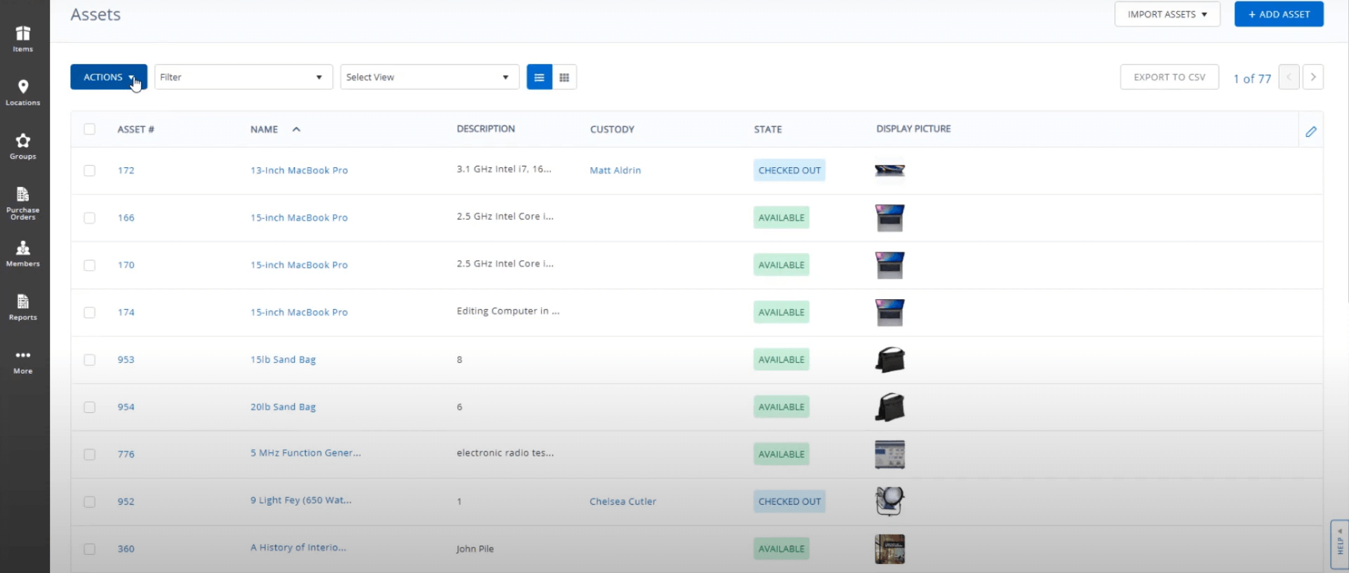
Task: Open the Members section
Action: pyautogui.click(x=23, y=253)
